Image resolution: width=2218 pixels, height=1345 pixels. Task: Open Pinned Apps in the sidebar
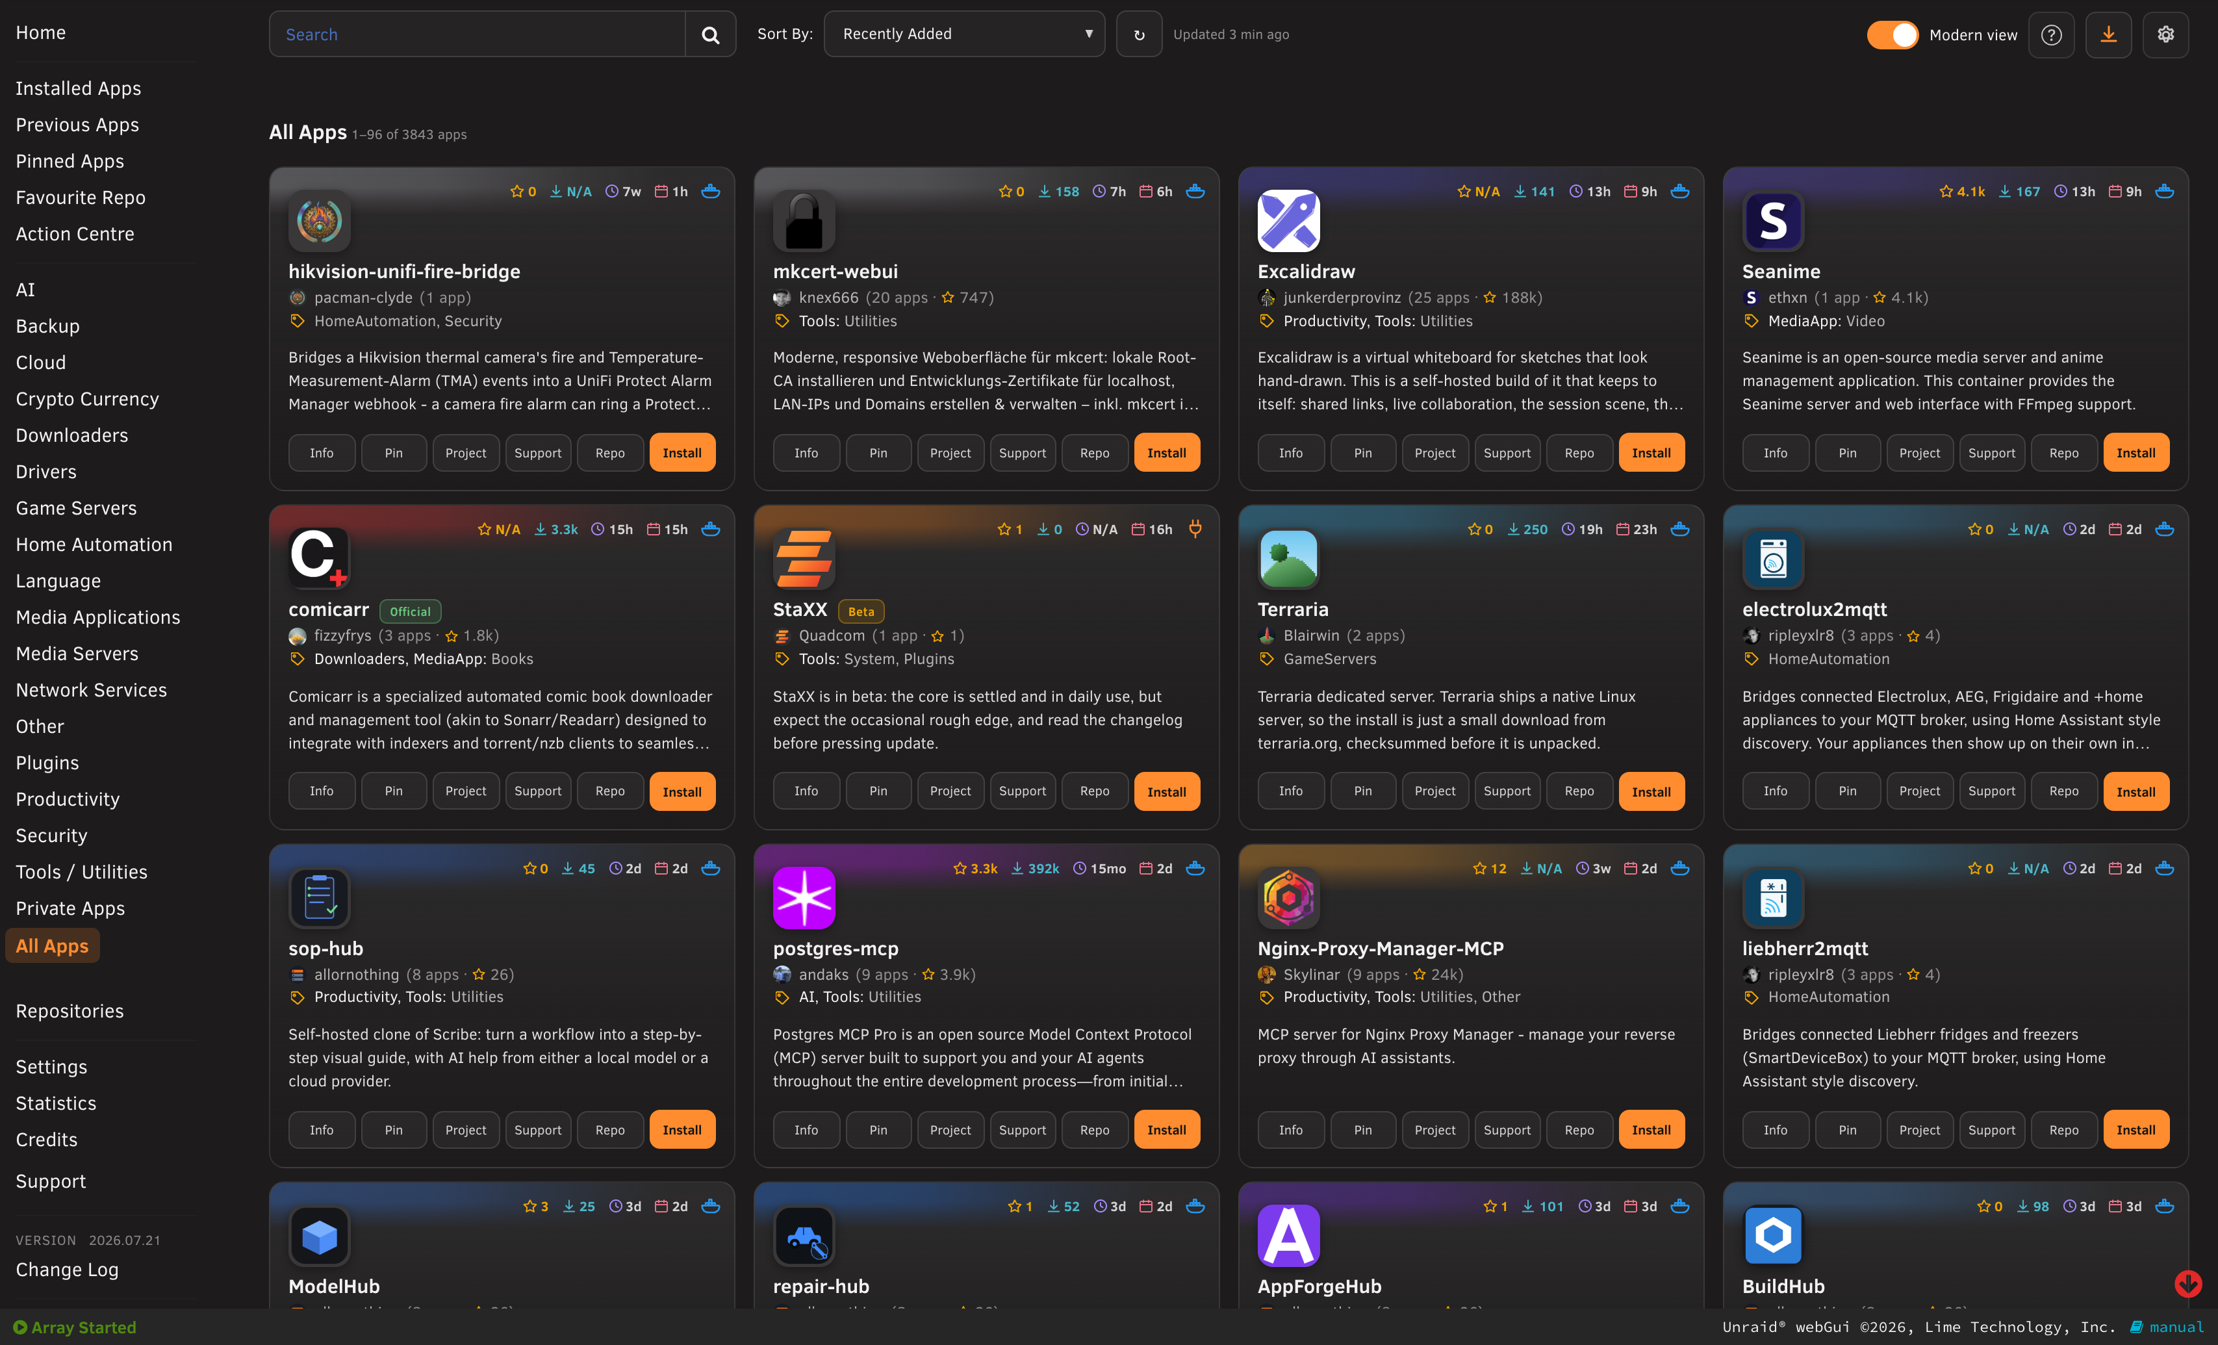pyautogui.click(x=70, y=161)
